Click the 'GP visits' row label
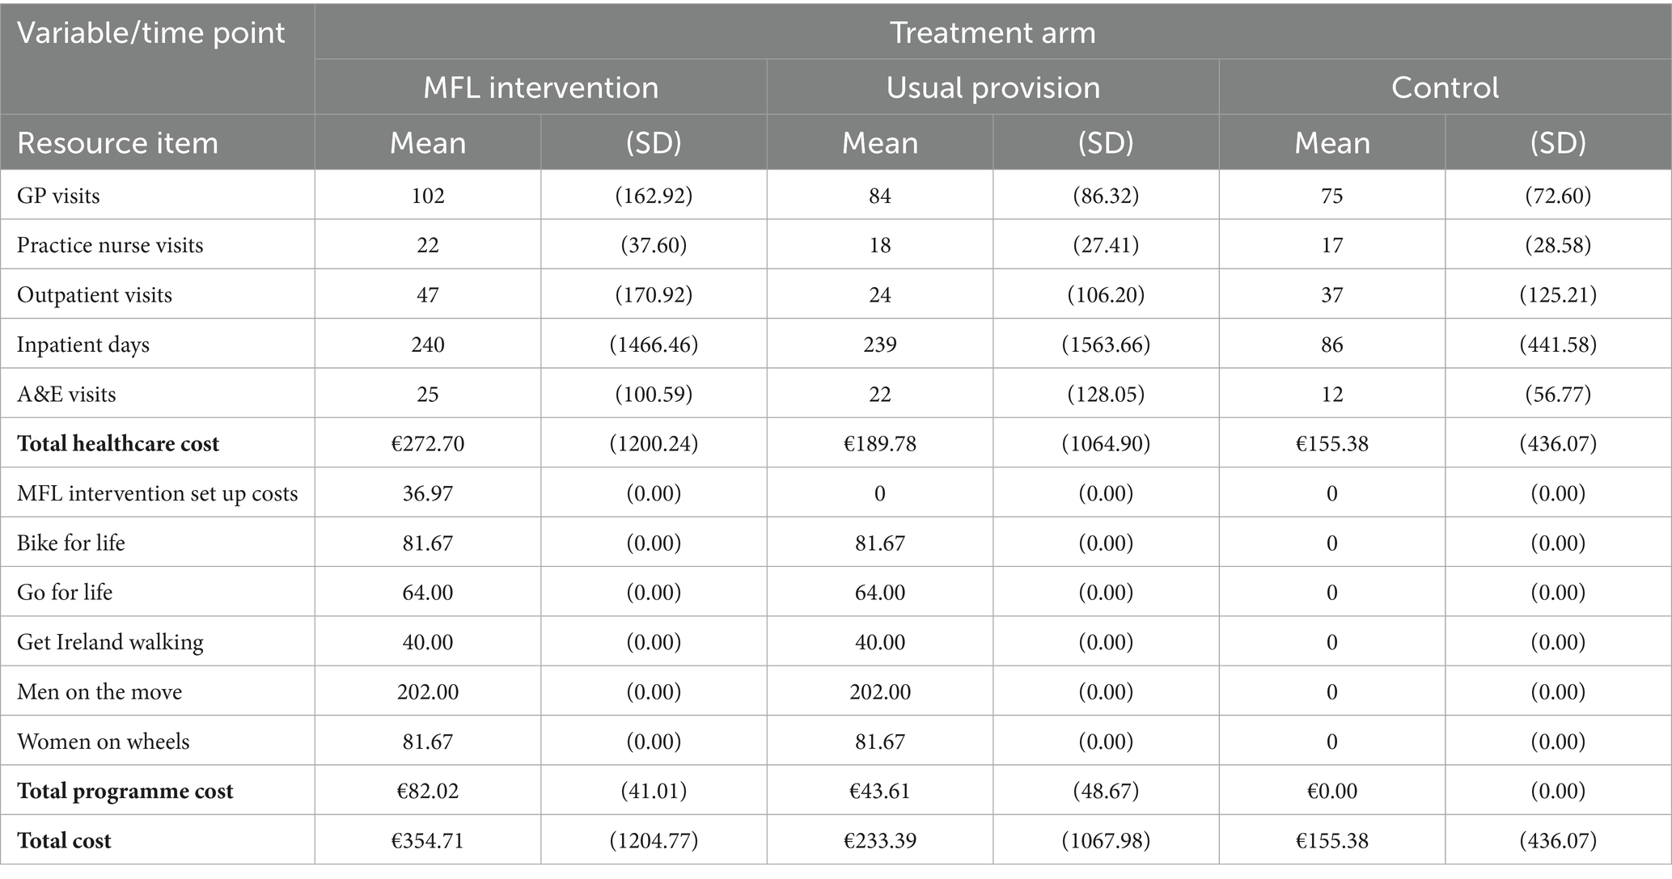 58,196
